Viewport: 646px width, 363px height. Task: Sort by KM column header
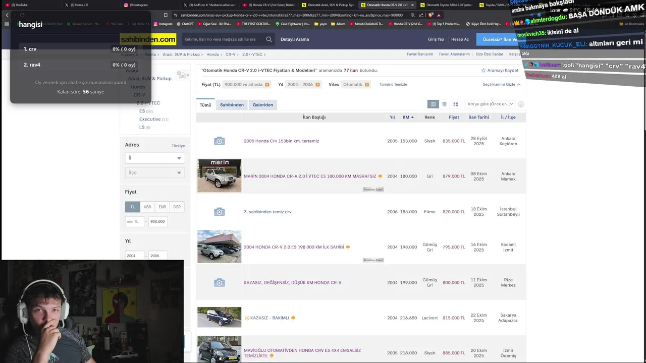tap(408, 117)
